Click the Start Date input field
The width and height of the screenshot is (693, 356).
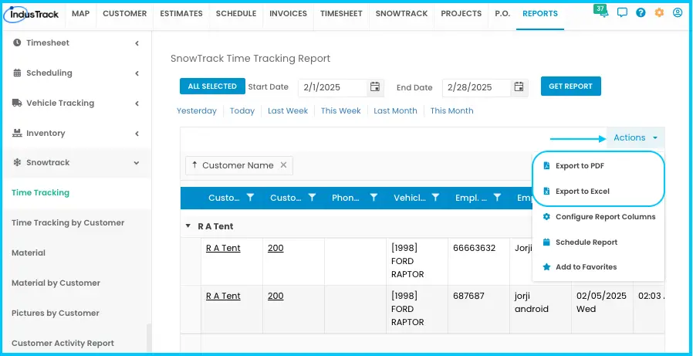333,87
